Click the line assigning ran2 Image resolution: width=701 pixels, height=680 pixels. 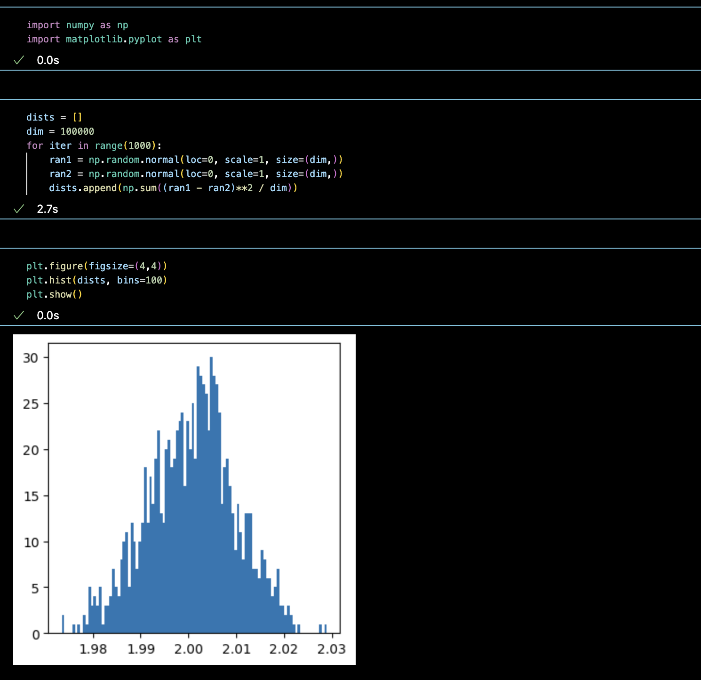[x=196, y=174]
